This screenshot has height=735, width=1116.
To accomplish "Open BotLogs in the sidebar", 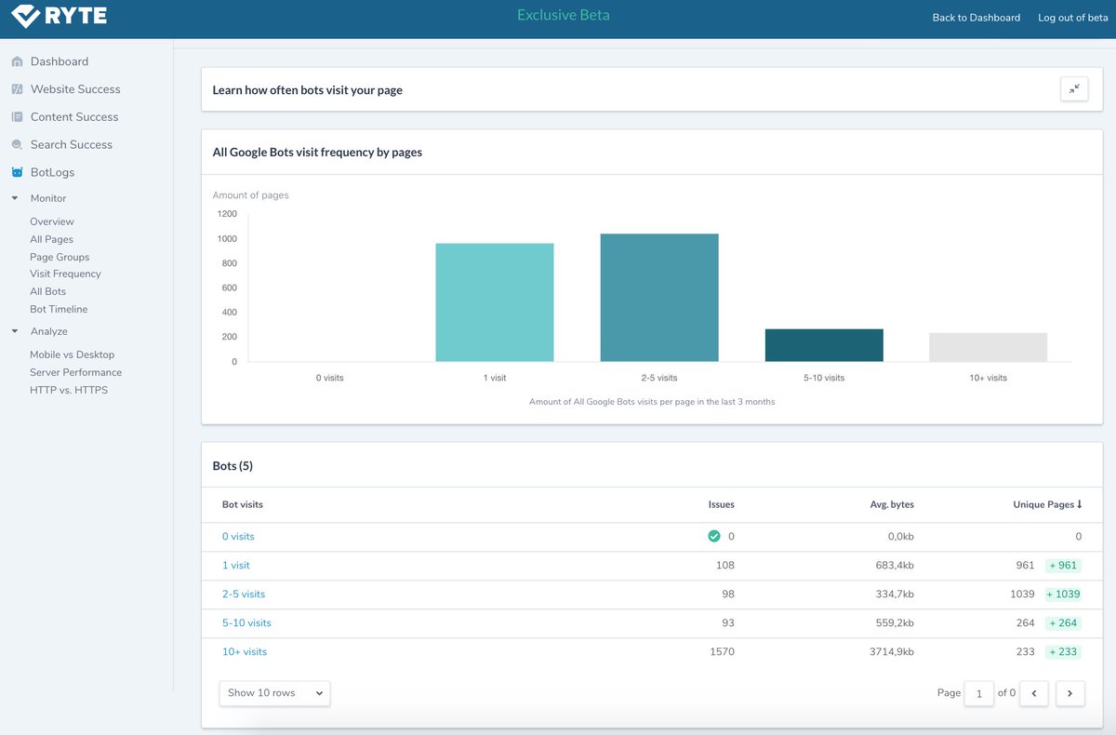I will (52, 172).
